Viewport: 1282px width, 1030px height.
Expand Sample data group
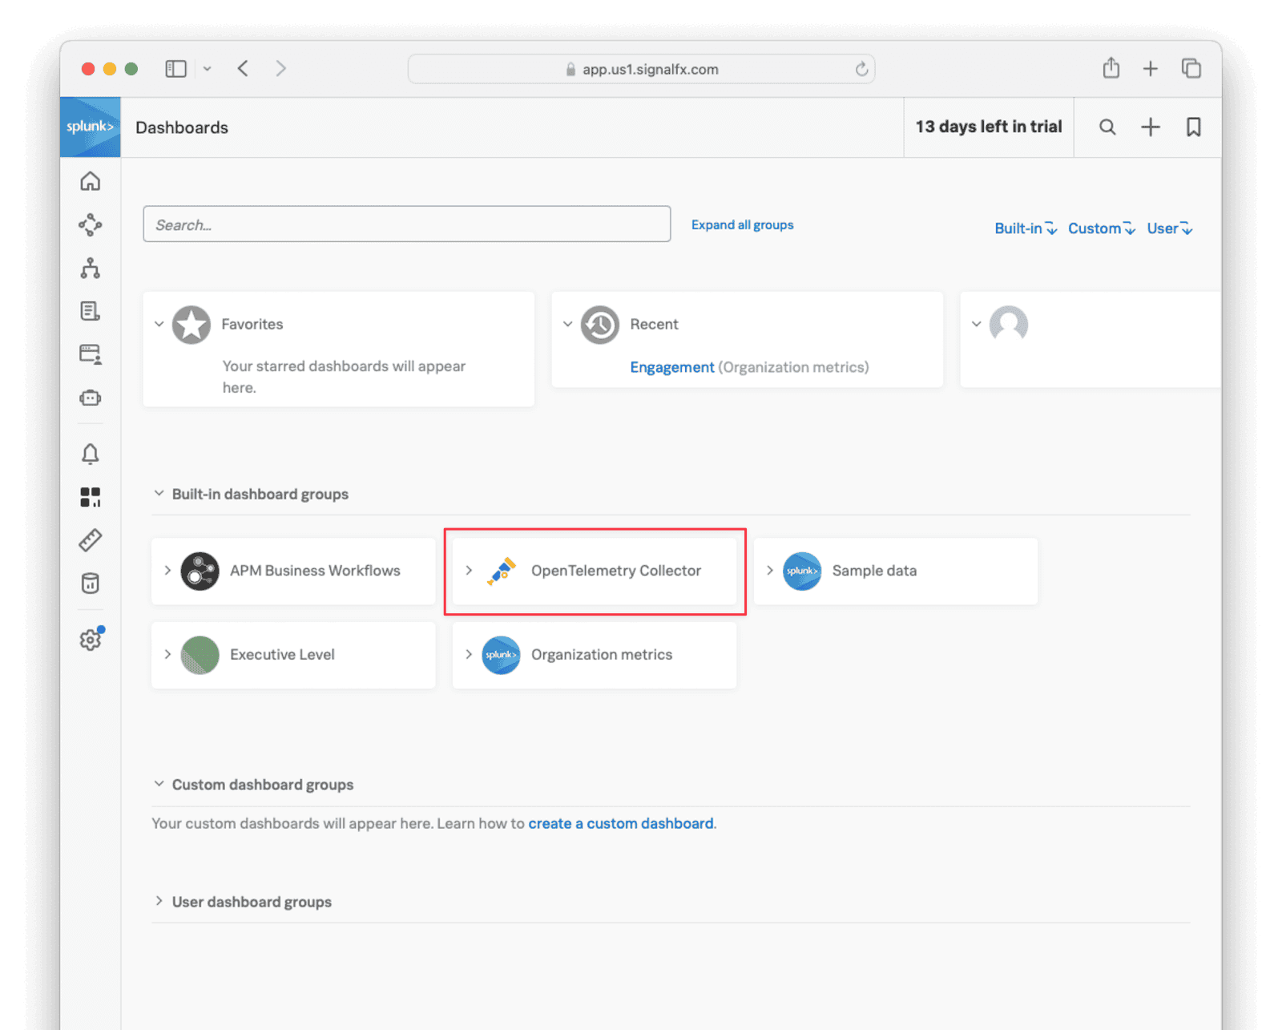[x=769, y=570]
